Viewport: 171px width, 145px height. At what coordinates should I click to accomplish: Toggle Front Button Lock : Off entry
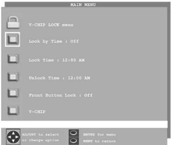click(61, 95)
